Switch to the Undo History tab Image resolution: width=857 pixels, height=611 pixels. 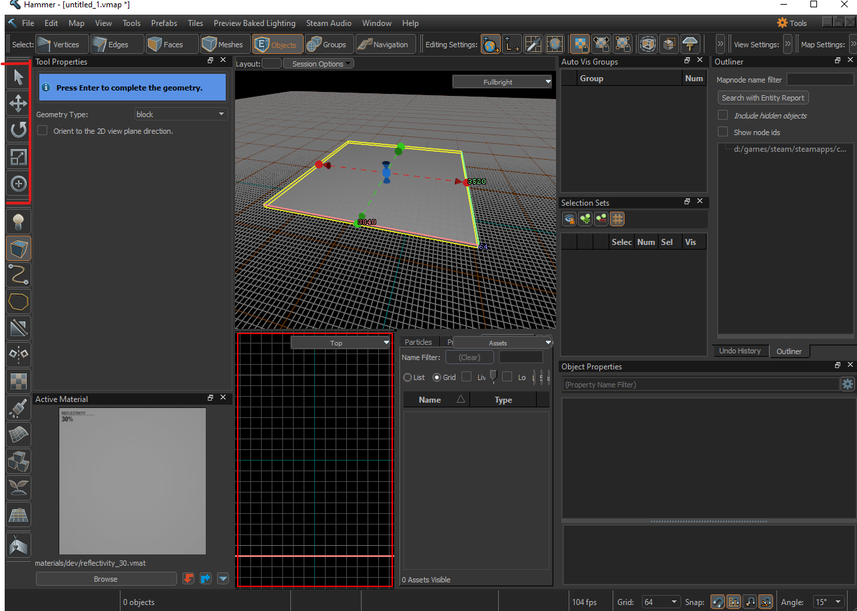[x=739, y=351]
